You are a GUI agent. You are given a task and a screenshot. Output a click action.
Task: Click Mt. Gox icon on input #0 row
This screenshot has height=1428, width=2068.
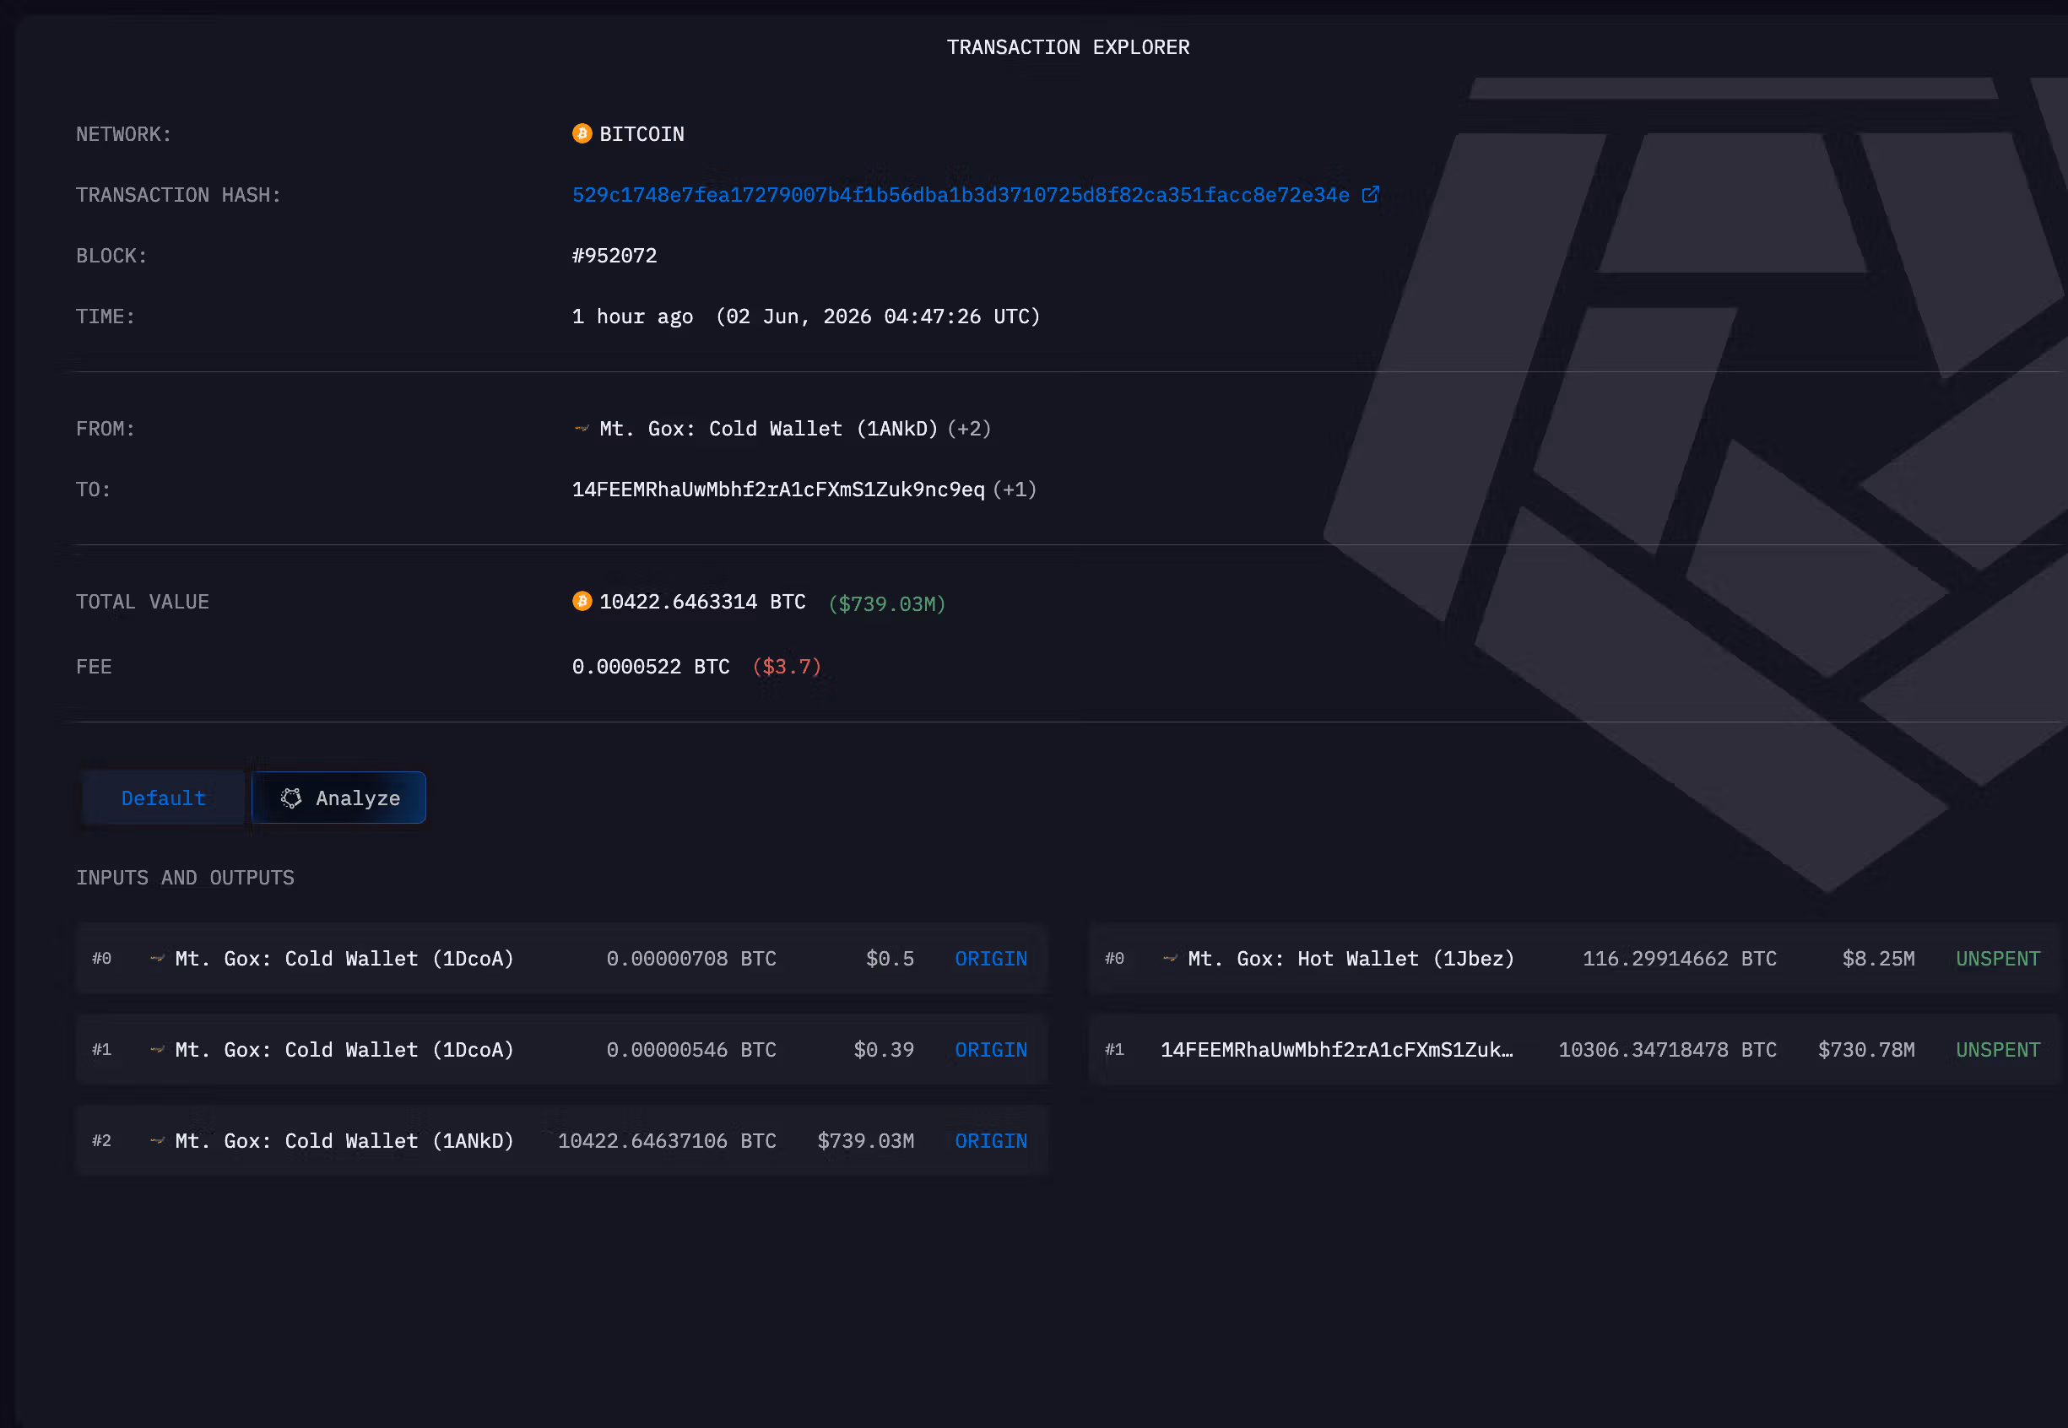pyautogui.click(x=158, y=958)
